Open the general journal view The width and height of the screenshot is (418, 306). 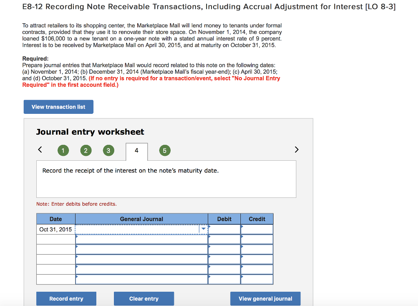click(265, 298)
